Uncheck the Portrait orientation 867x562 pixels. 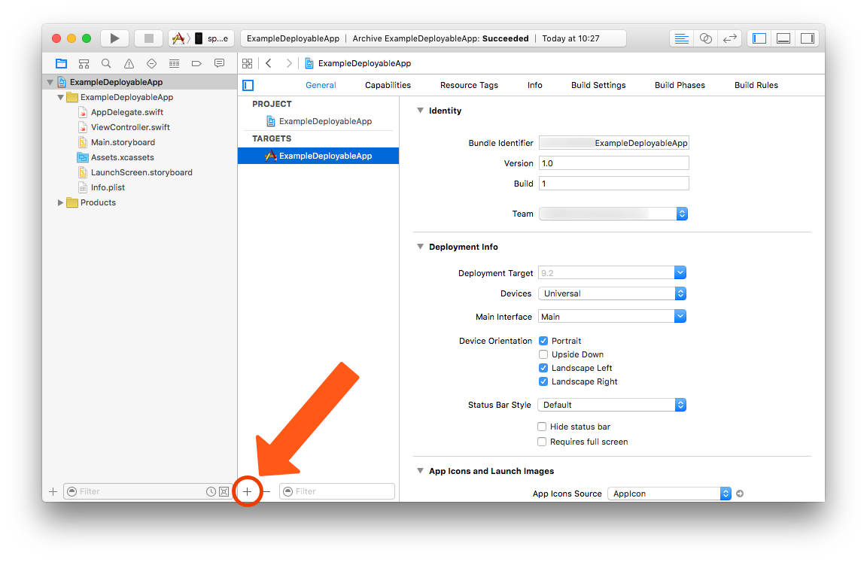coord(543,341)
